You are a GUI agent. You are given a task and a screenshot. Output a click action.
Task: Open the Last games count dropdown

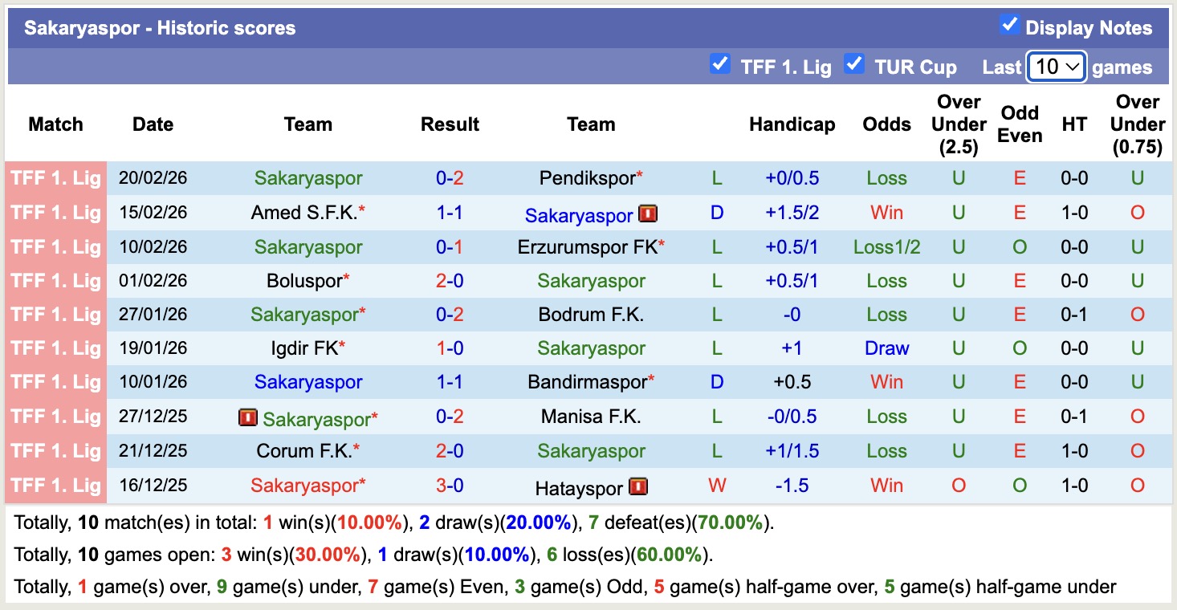pos(1056,67)
